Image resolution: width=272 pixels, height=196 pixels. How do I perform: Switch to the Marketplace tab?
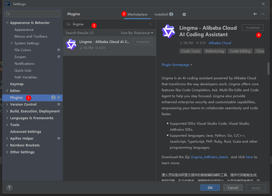click(x=137, y=14)
